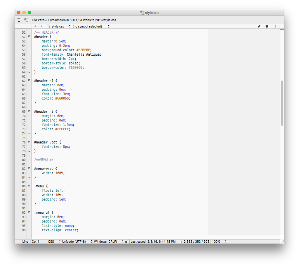Open the pencil markers menu
The image size is (299, 267).
(260, 26)
